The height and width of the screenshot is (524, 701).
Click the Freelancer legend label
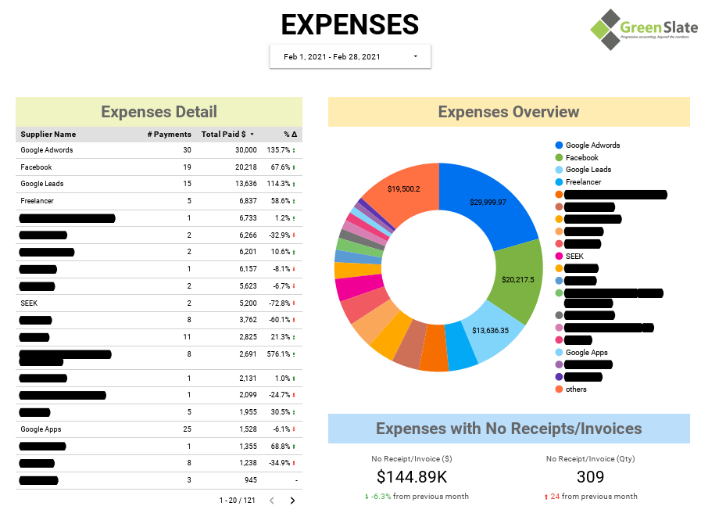click(584, 182)
